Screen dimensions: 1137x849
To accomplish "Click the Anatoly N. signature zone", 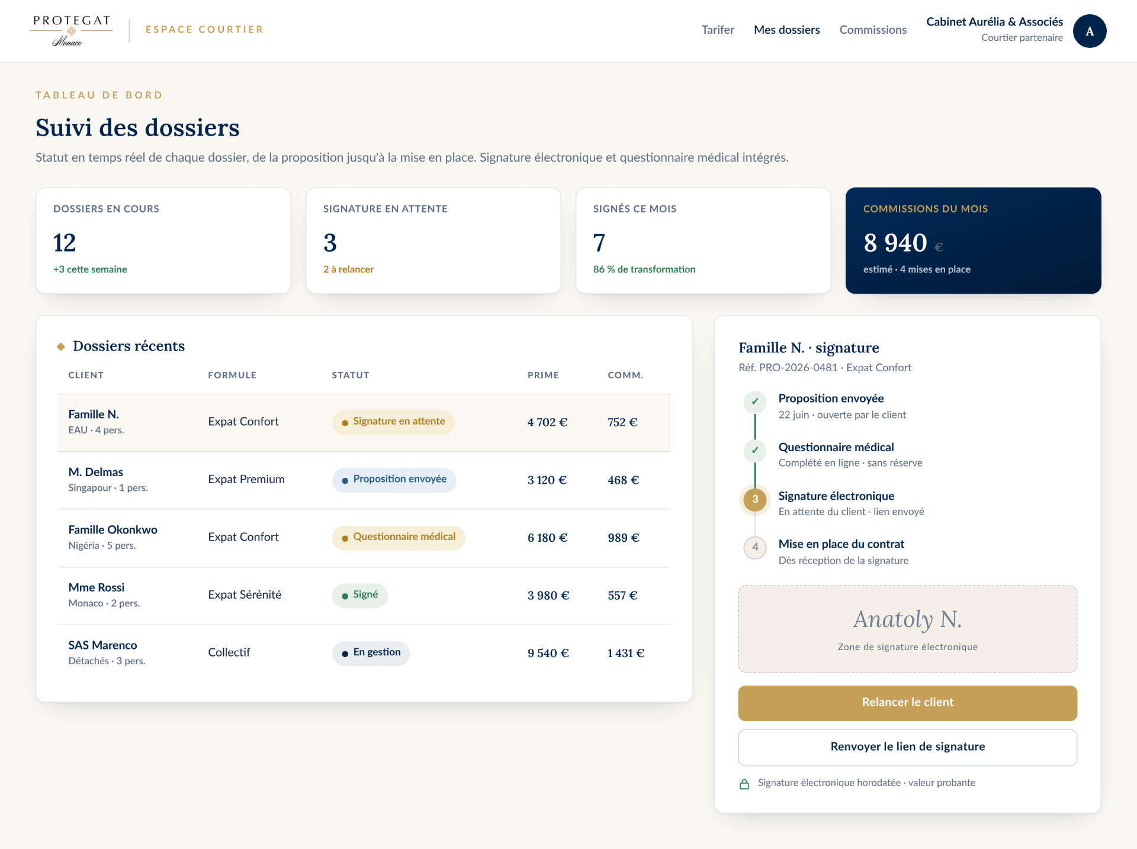I will coord(907,629).
